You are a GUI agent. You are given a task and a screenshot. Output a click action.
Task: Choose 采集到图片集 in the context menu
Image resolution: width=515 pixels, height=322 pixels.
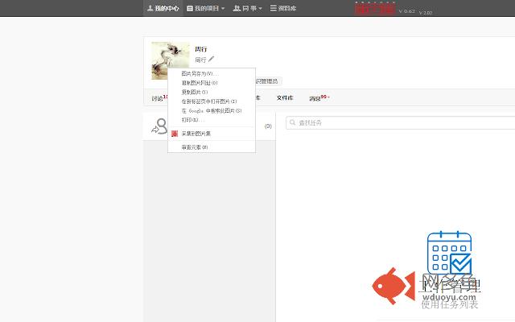(212, 134)
